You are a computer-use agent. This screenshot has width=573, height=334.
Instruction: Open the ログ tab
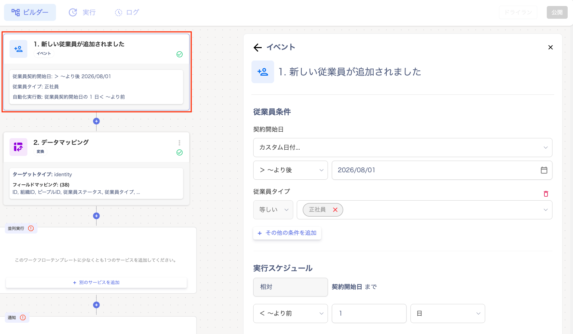pyautogui.click(x=127, y=12)
